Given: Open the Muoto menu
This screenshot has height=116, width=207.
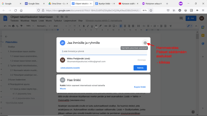Looking at the screenshot, I should (x=49, y=21).
